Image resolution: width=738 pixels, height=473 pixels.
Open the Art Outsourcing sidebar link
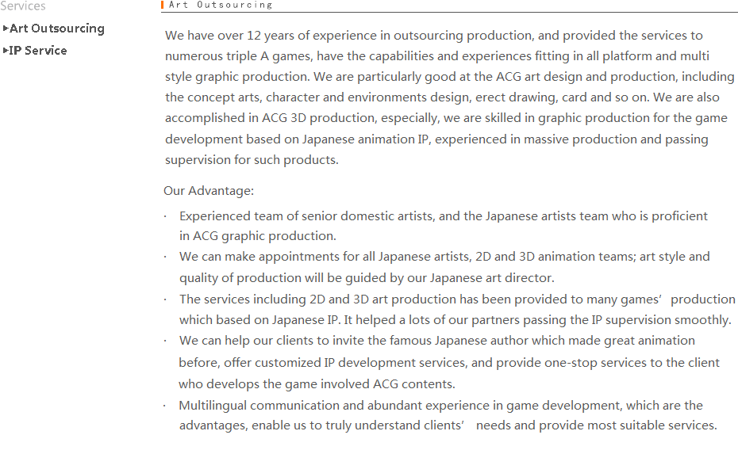(x=56, y=29)
